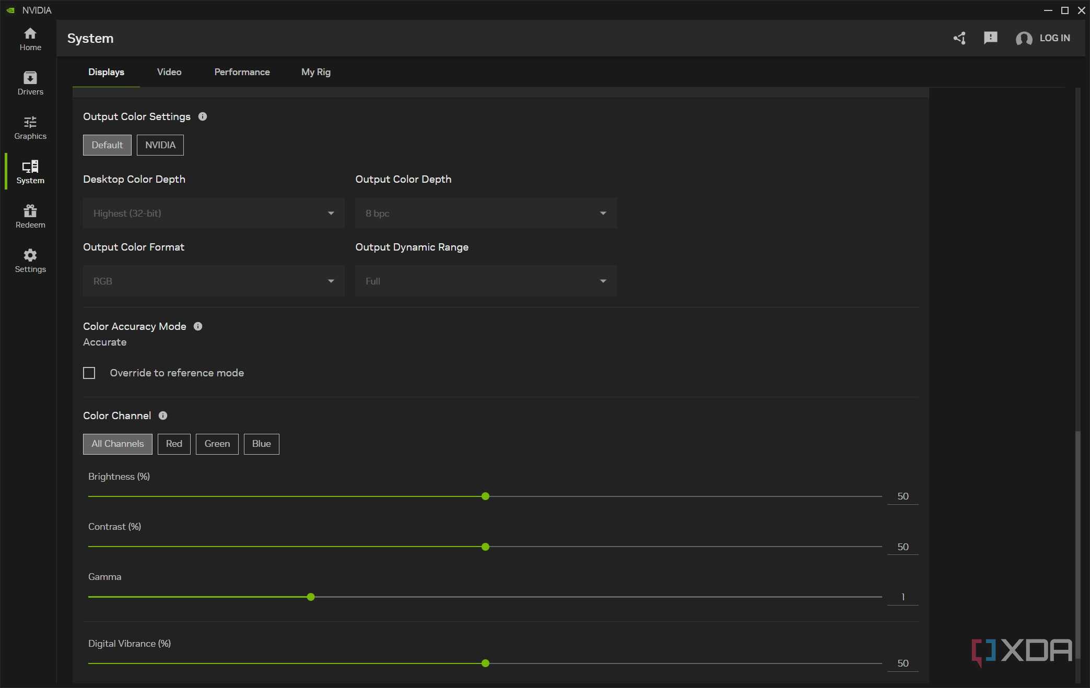Image resolution: width=1090 pixels, height=688 pixels.
Task: Open the Drivers sidebar section
Action: coord(30,84)
